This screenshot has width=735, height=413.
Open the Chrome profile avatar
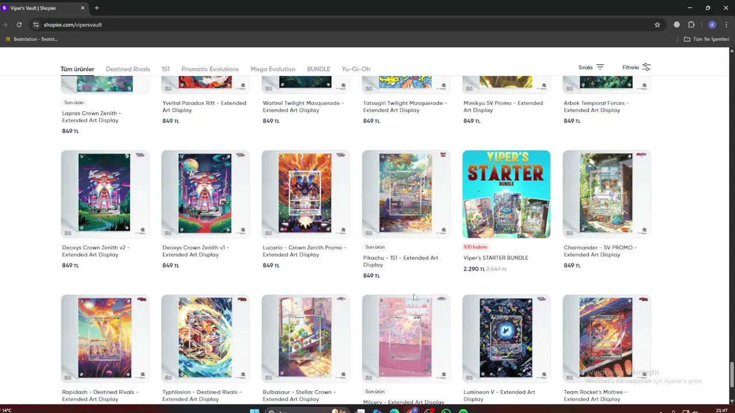click(712, 25)
